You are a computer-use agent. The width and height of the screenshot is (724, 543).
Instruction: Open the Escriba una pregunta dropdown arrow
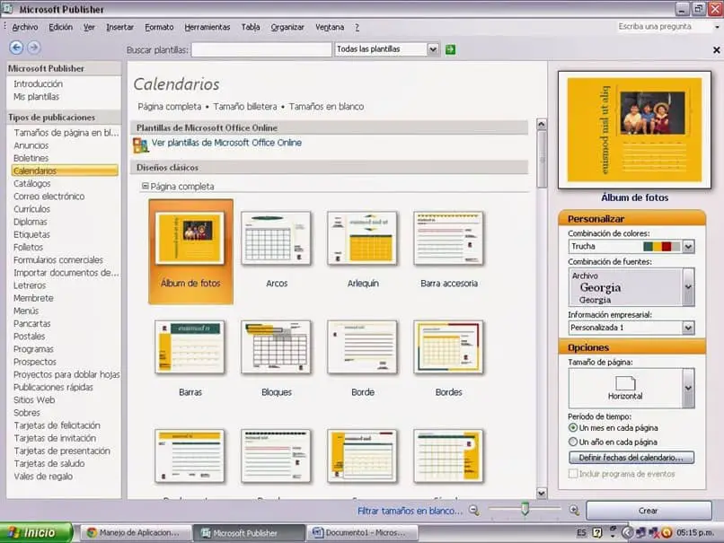(x=717, y=27)
